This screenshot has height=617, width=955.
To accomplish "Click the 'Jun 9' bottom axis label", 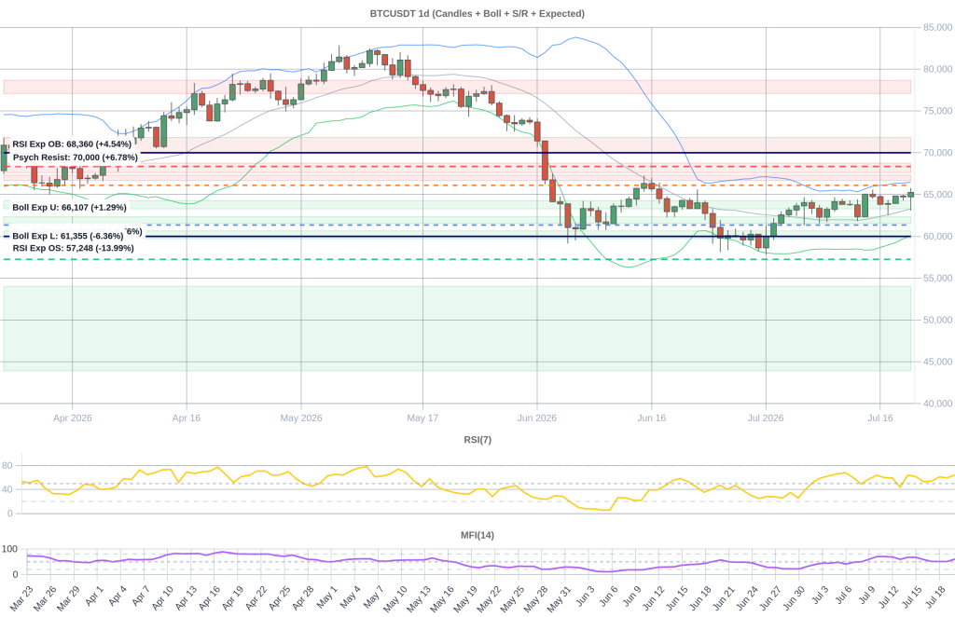I will coord(630,596).
